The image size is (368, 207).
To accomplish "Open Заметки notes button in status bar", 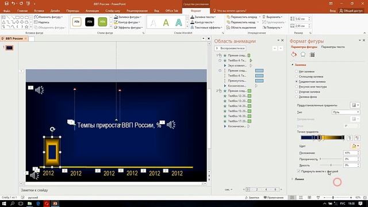I will (252, 198).
